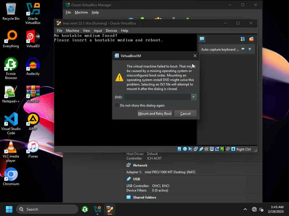The height and width of the screenshot is (216, 289).
Task: Click the taskbar Search box
Action: (x=47, y=209)
